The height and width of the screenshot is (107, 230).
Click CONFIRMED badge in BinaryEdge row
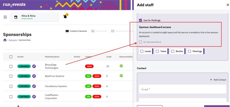point(24,66)
